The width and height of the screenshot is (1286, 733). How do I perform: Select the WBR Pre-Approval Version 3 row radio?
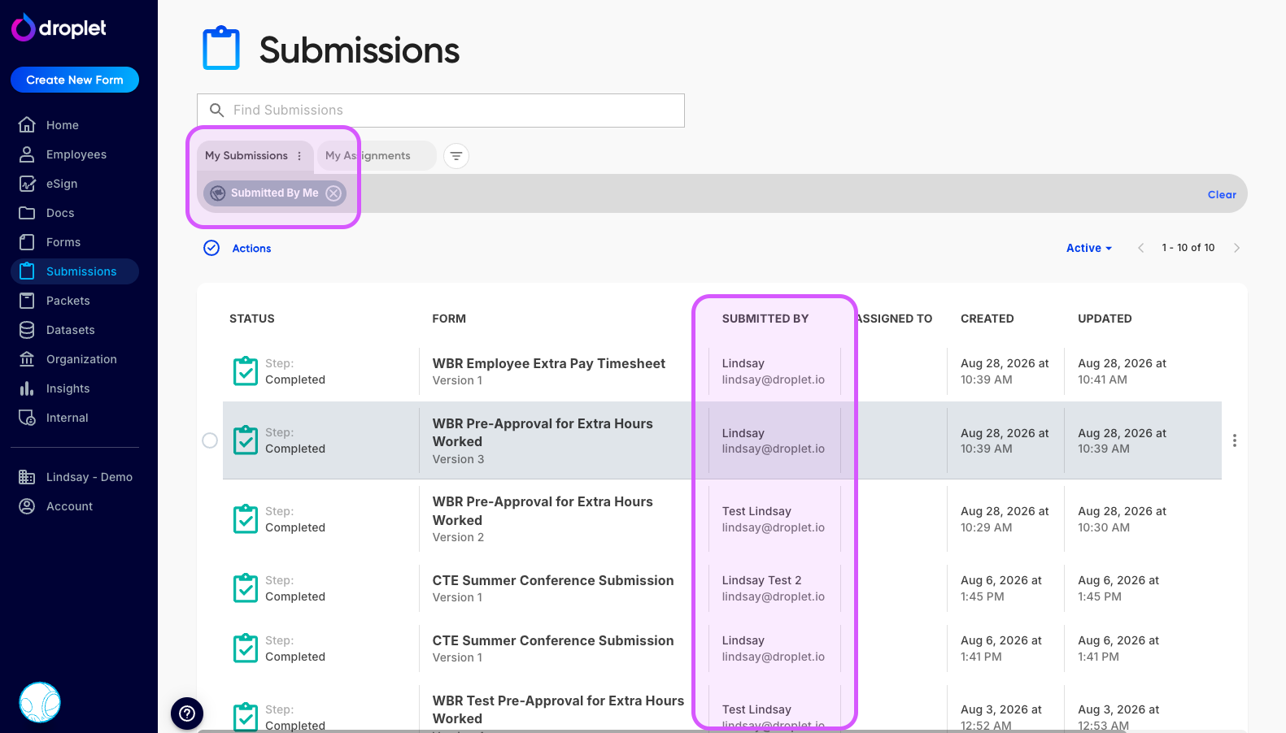(210, 440)
